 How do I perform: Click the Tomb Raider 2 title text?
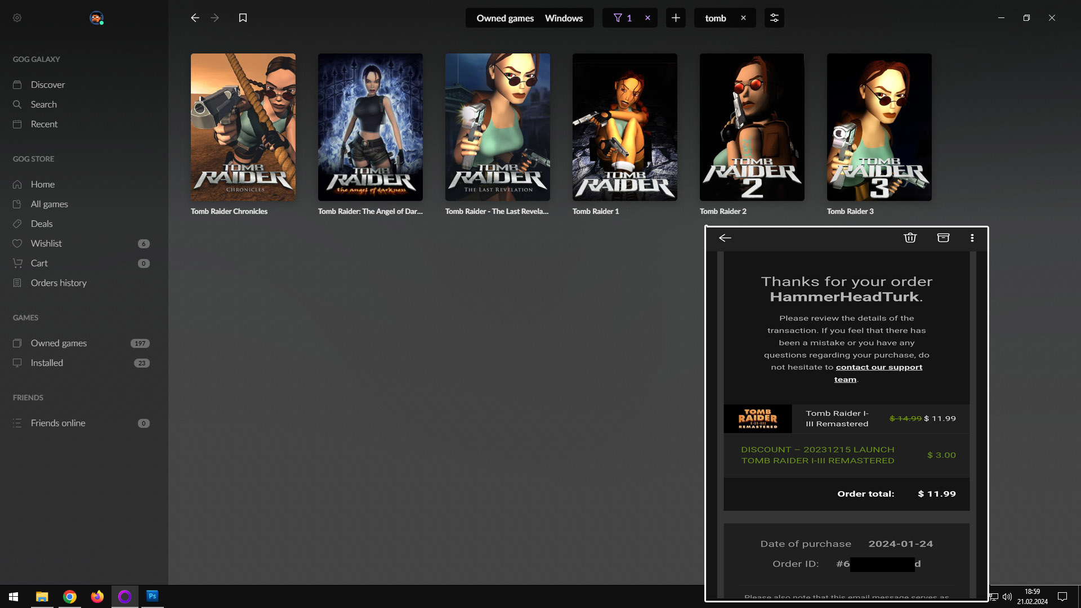tap(723, 211)
